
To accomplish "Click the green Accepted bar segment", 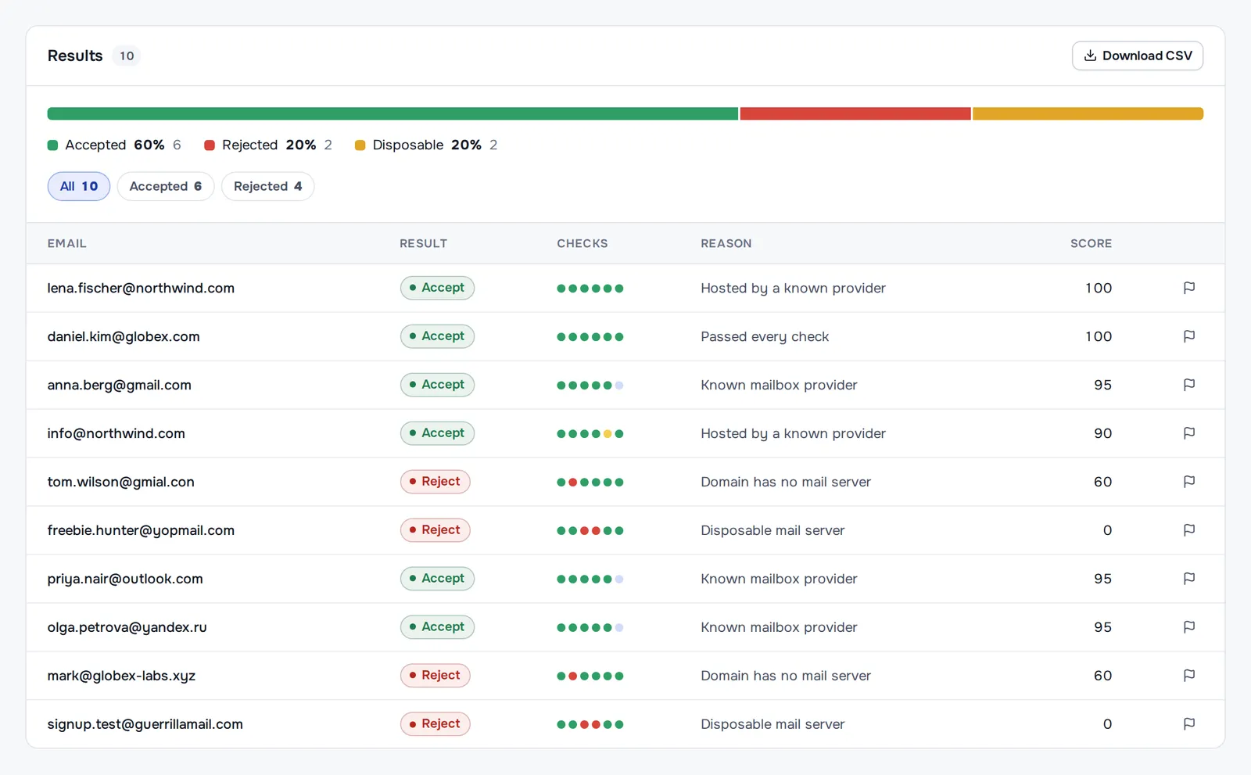I will point(393,114).
